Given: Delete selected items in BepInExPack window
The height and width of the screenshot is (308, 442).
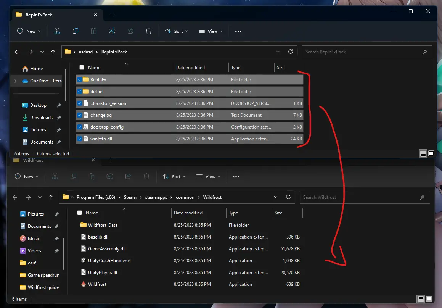Looking at the screenshot, I should point(149,31).
